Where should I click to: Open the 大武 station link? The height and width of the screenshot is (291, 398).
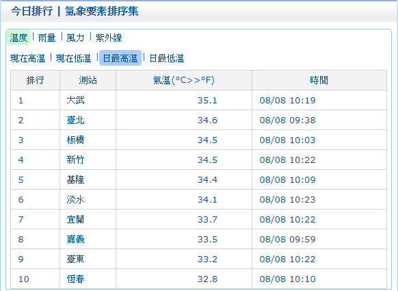click(75, 100)
